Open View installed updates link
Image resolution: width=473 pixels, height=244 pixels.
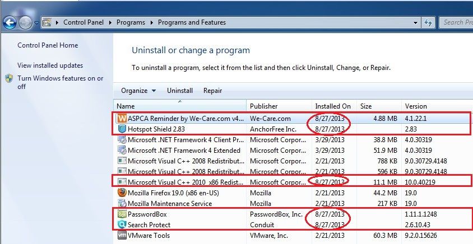pyautogui.click(x=50, y=65)
